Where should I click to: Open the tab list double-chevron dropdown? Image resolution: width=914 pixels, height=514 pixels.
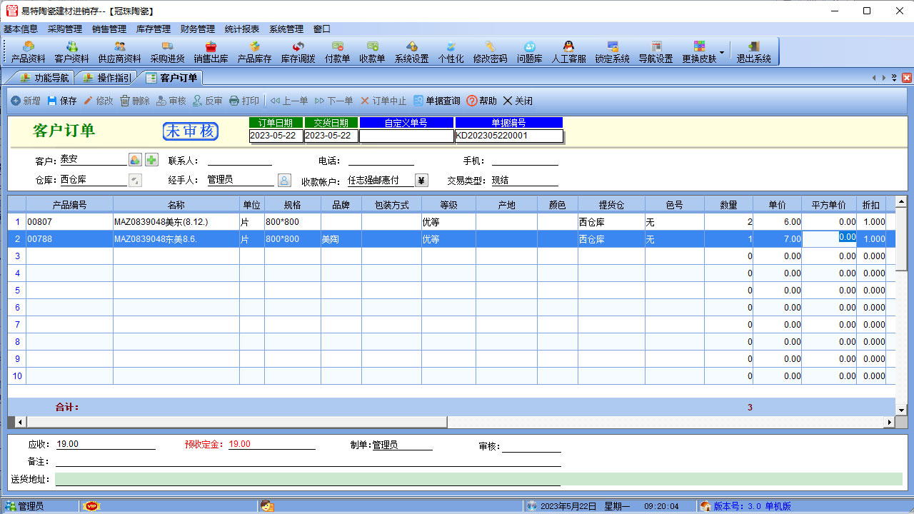(x=894, y=78)
